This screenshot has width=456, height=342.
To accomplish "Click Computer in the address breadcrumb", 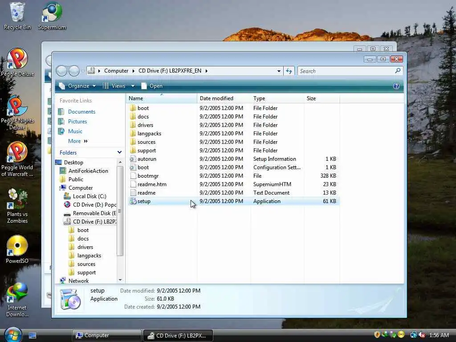I will [116, 71].
